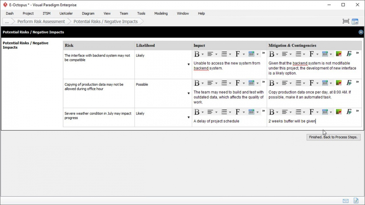
Task: Click Bold in the '2 weeks buffer' Mitigation toolbar
Action: point(272,112)
